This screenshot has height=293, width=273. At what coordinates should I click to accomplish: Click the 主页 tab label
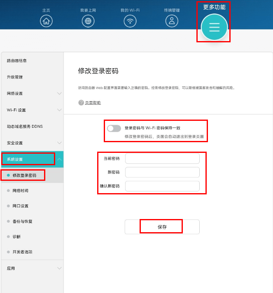(46, 10)
